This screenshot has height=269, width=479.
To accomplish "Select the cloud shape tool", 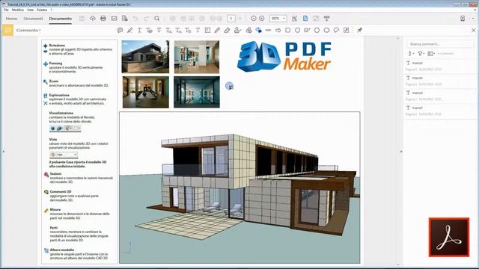I will (326, 30).
